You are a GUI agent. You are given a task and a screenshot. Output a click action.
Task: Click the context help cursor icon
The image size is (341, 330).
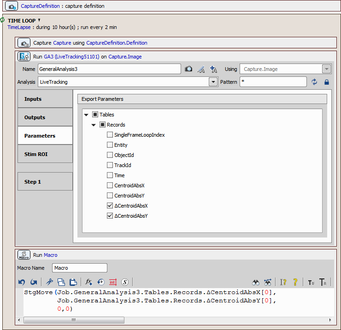point(283,282)
